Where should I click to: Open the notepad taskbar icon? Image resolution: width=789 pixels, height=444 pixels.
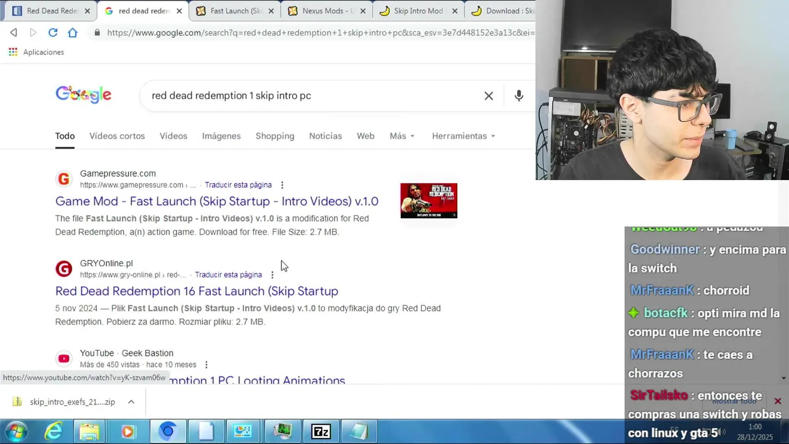[359, 432]
